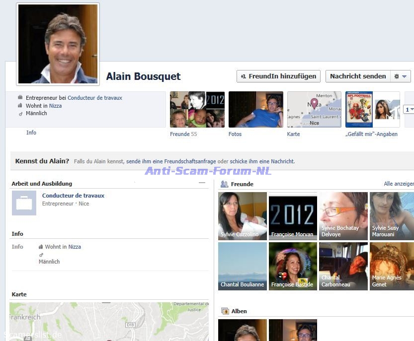414x341 pixels.
Task: Expand the numbered dropdown at right edge
Action: pos(409,110)
